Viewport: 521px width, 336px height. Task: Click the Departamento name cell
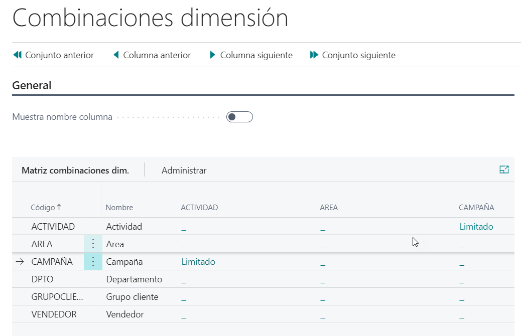coord(134,279)
